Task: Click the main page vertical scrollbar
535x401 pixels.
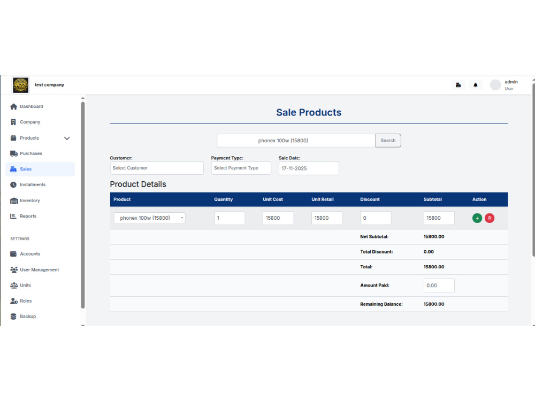Action: click(533, 170)
